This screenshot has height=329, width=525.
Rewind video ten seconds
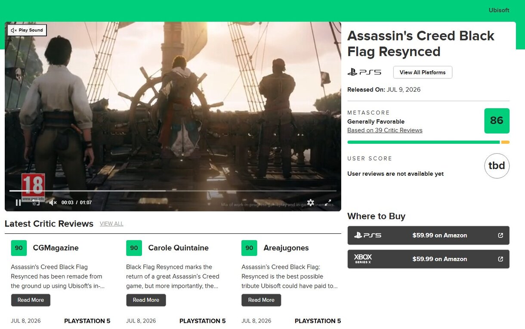coord(36,202)
